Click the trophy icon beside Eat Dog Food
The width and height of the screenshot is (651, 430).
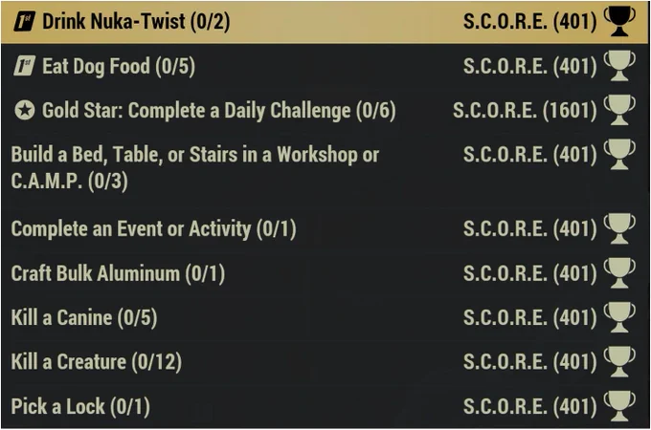(x=619, y=65)
